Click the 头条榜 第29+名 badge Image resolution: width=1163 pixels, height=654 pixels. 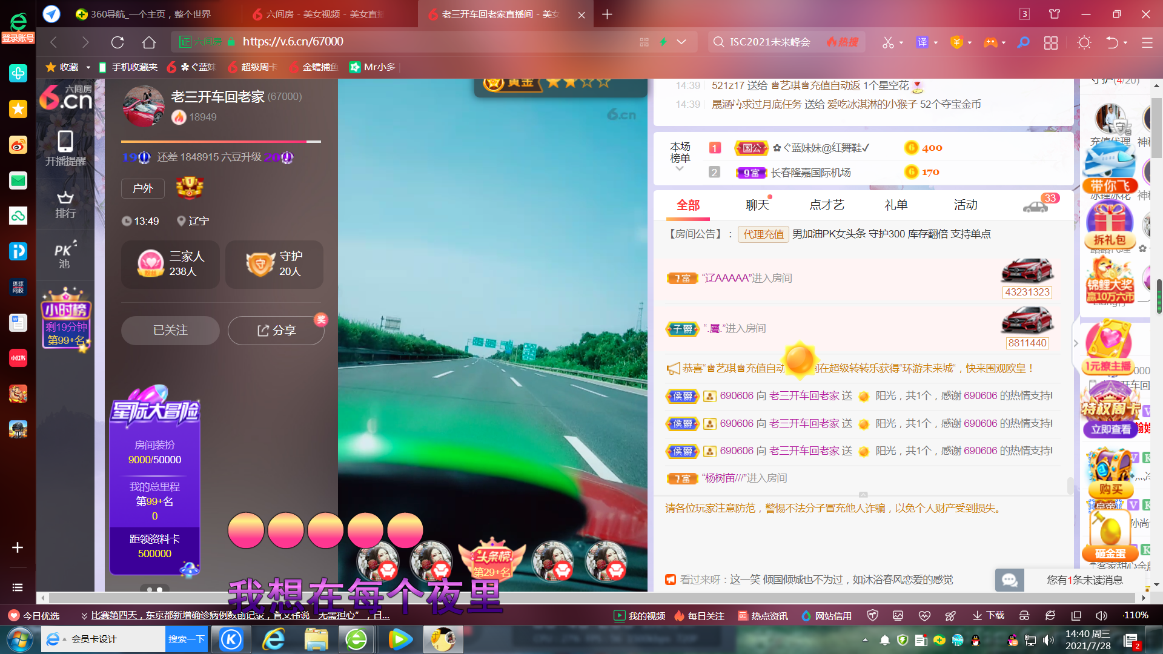[492, 560]
